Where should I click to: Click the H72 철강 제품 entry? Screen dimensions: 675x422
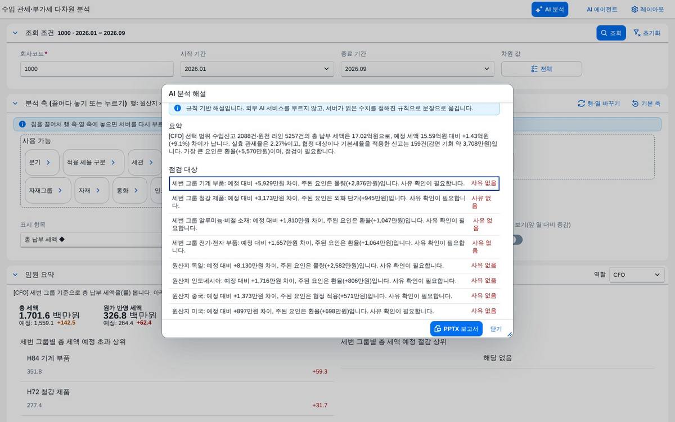tap(48, 392)
